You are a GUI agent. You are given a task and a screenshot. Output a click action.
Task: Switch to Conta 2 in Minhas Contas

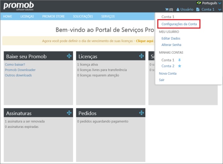(168, 66)
